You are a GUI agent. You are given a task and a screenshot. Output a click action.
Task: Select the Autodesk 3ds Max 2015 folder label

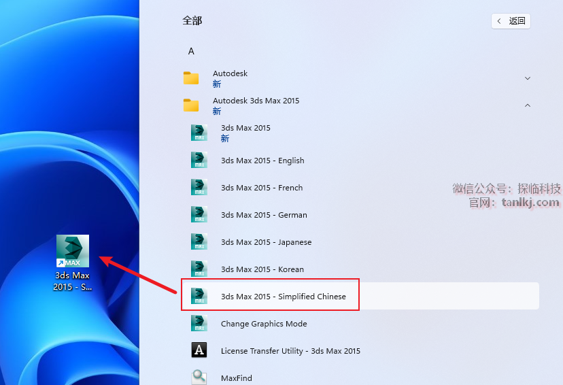click(x=256, y=101)
